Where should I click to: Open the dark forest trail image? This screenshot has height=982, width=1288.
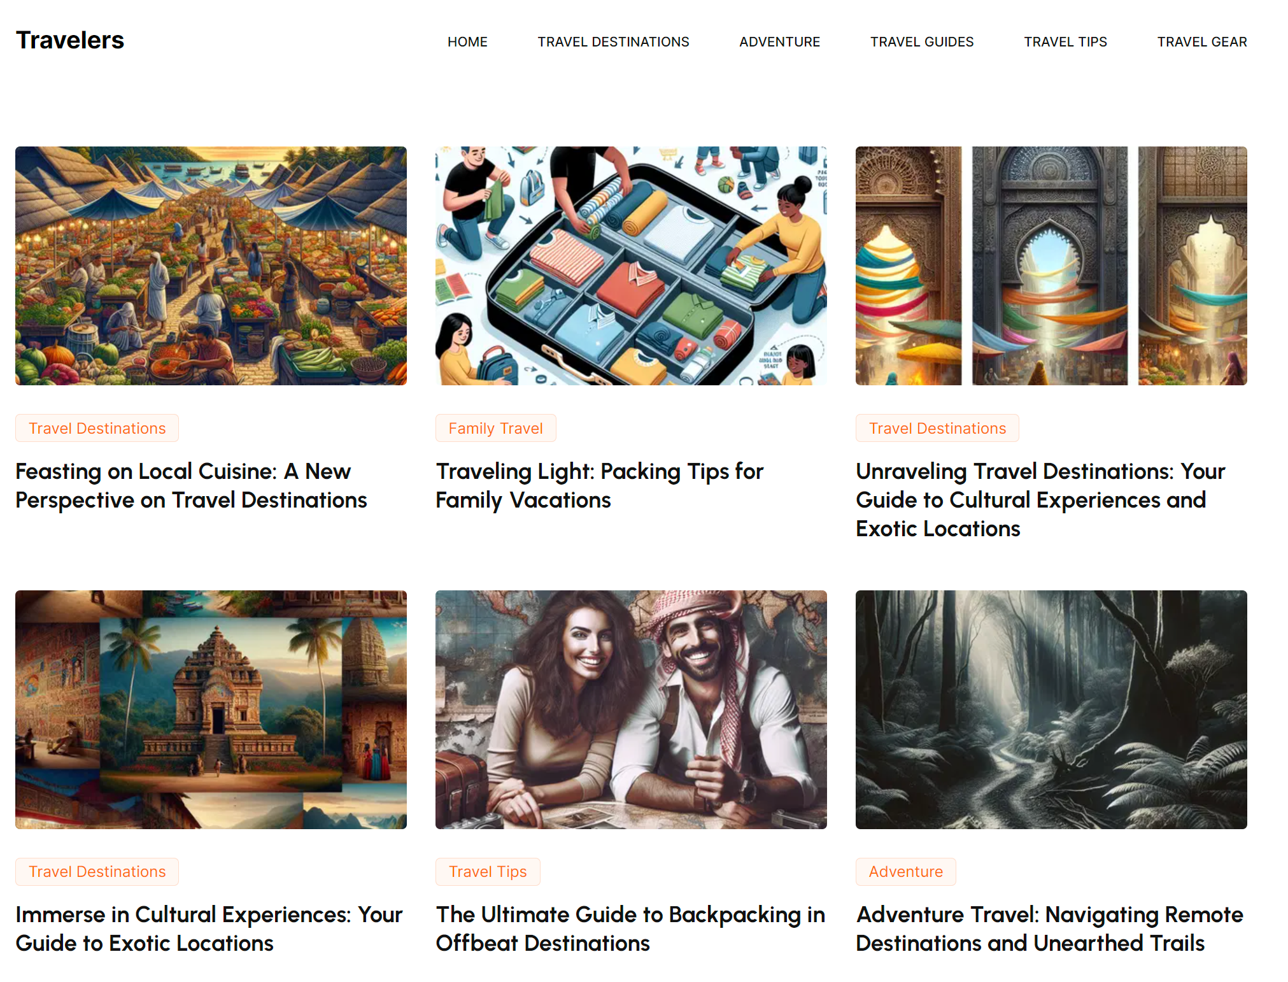(1051, 709)
